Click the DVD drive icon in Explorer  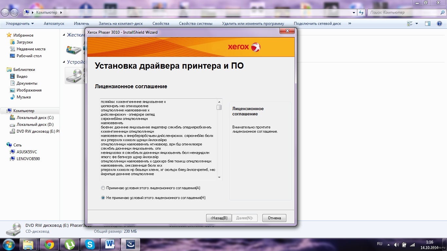click(x=74, y=75)
